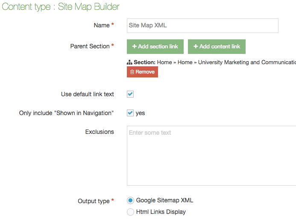
Task: Click the Output type label
Action: 94,201
